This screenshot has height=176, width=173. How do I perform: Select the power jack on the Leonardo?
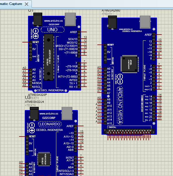[34, 114]
